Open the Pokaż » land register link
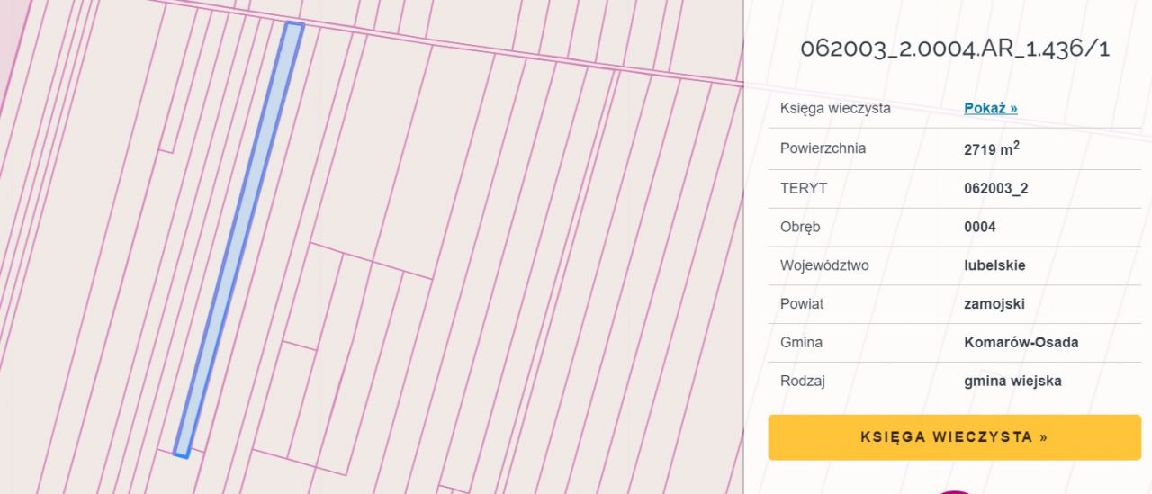 pos(990,108)
